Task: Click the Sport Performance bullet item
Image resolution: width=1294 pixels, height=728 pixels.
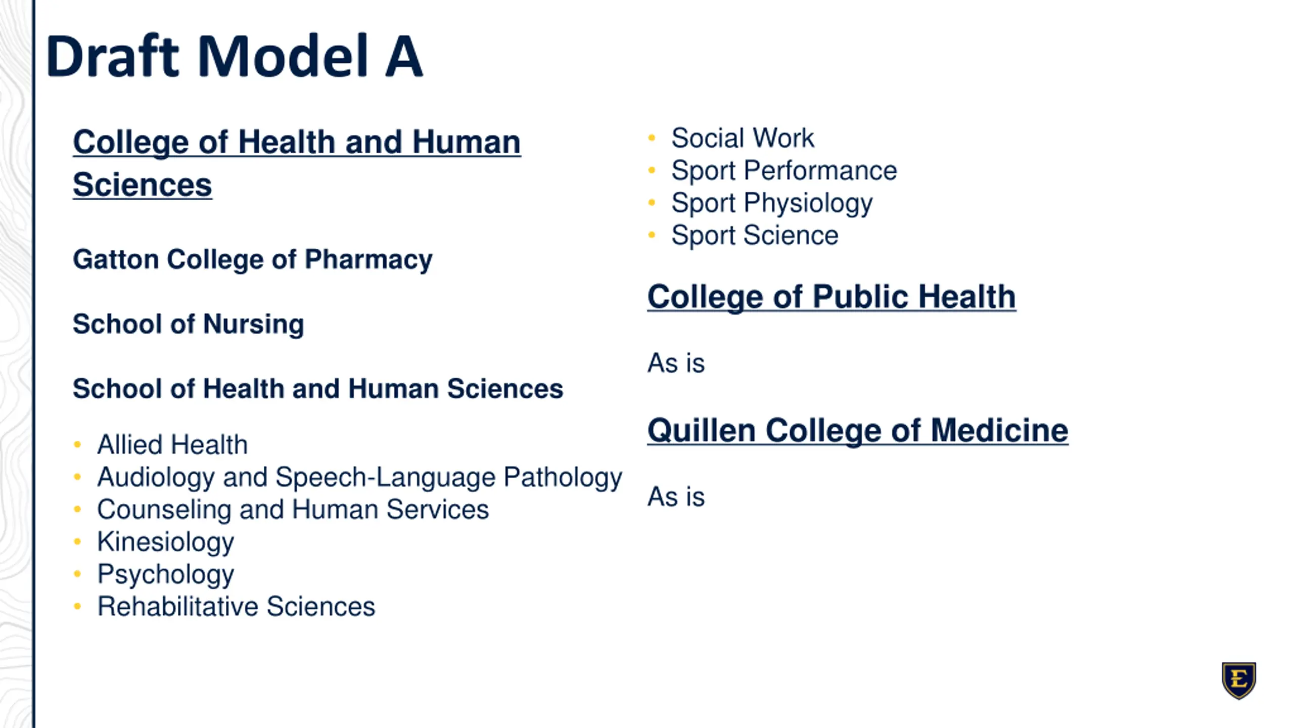Action: click(784, 171)
